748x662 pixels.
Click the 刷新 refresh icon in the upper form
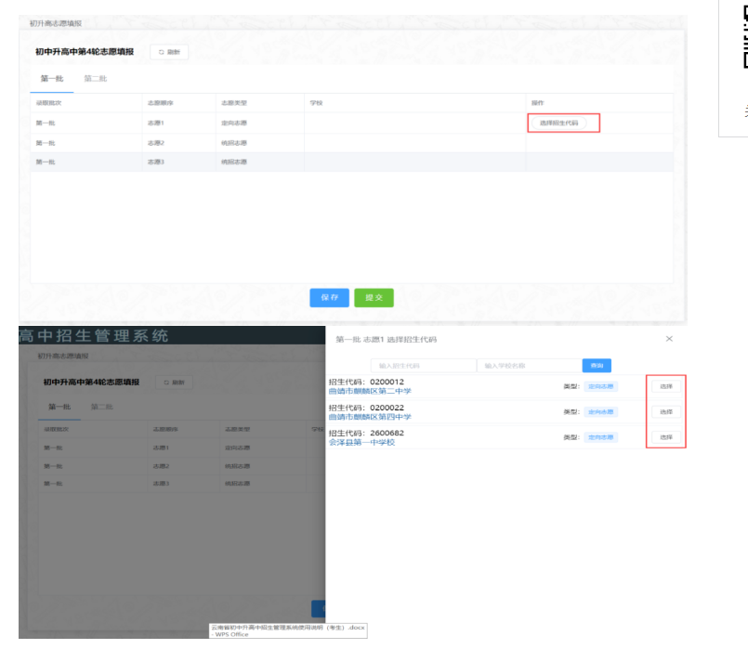click(x=163, y=52)
